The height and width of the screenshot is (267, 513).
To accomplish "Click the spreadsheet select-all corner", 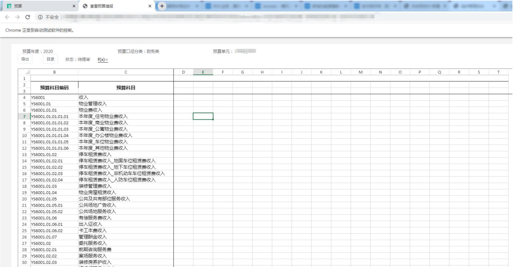I will click(x=24, y=72).
